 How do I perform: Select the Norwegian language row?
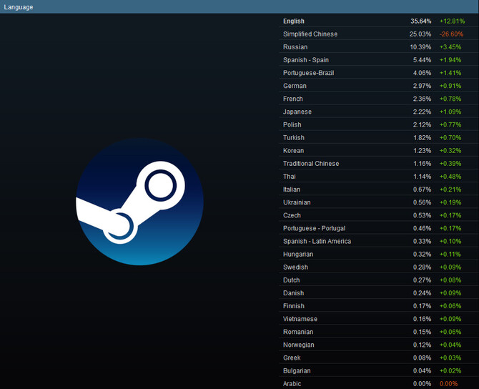(379, 345)
